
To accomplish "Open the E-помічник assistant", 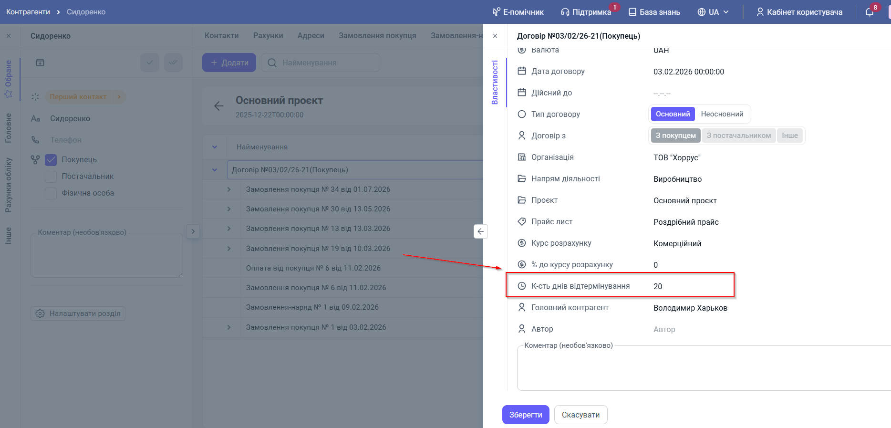I will [518, 12].
